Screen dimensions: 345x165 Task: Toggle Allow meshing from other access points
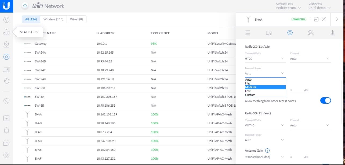click(x=326, y=101)
